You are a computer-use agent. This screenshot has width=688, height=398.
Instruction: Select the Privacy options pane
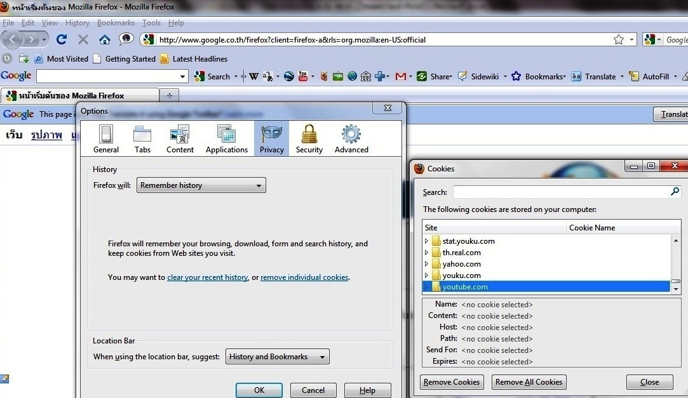click(272, 138)
